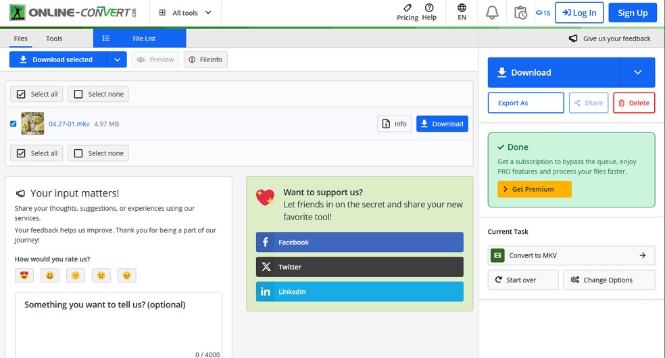Click the film icon beside Convert to MKV
Viewport: 665px width, 358px height.
[497, 255]
